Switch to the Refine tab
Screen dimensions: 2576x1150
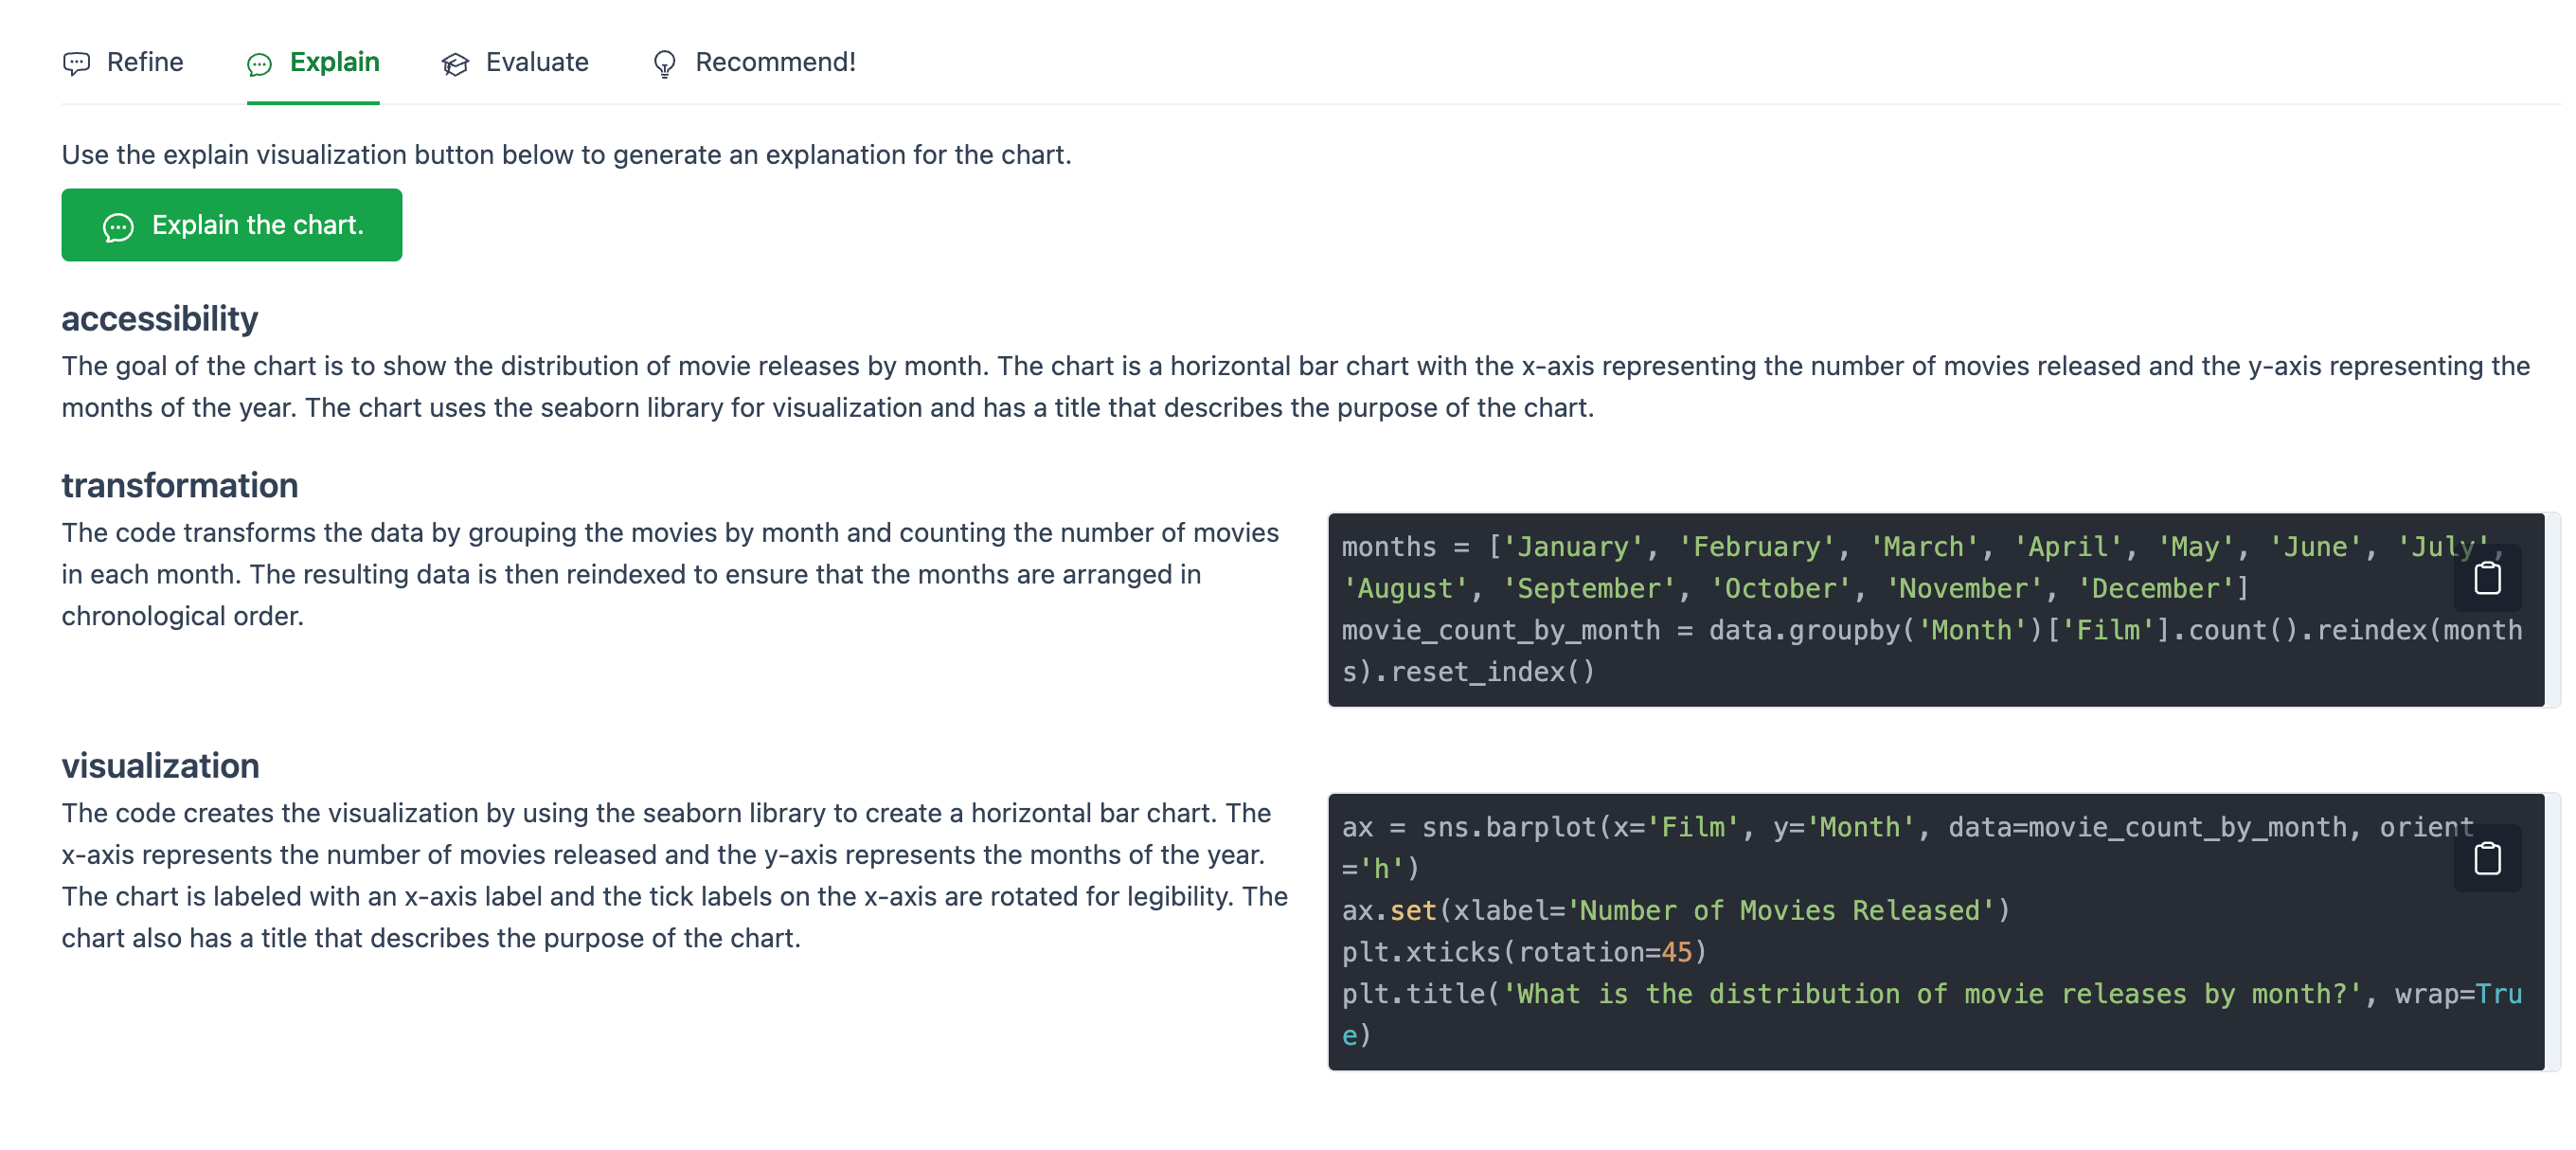[x=144, y=62]
